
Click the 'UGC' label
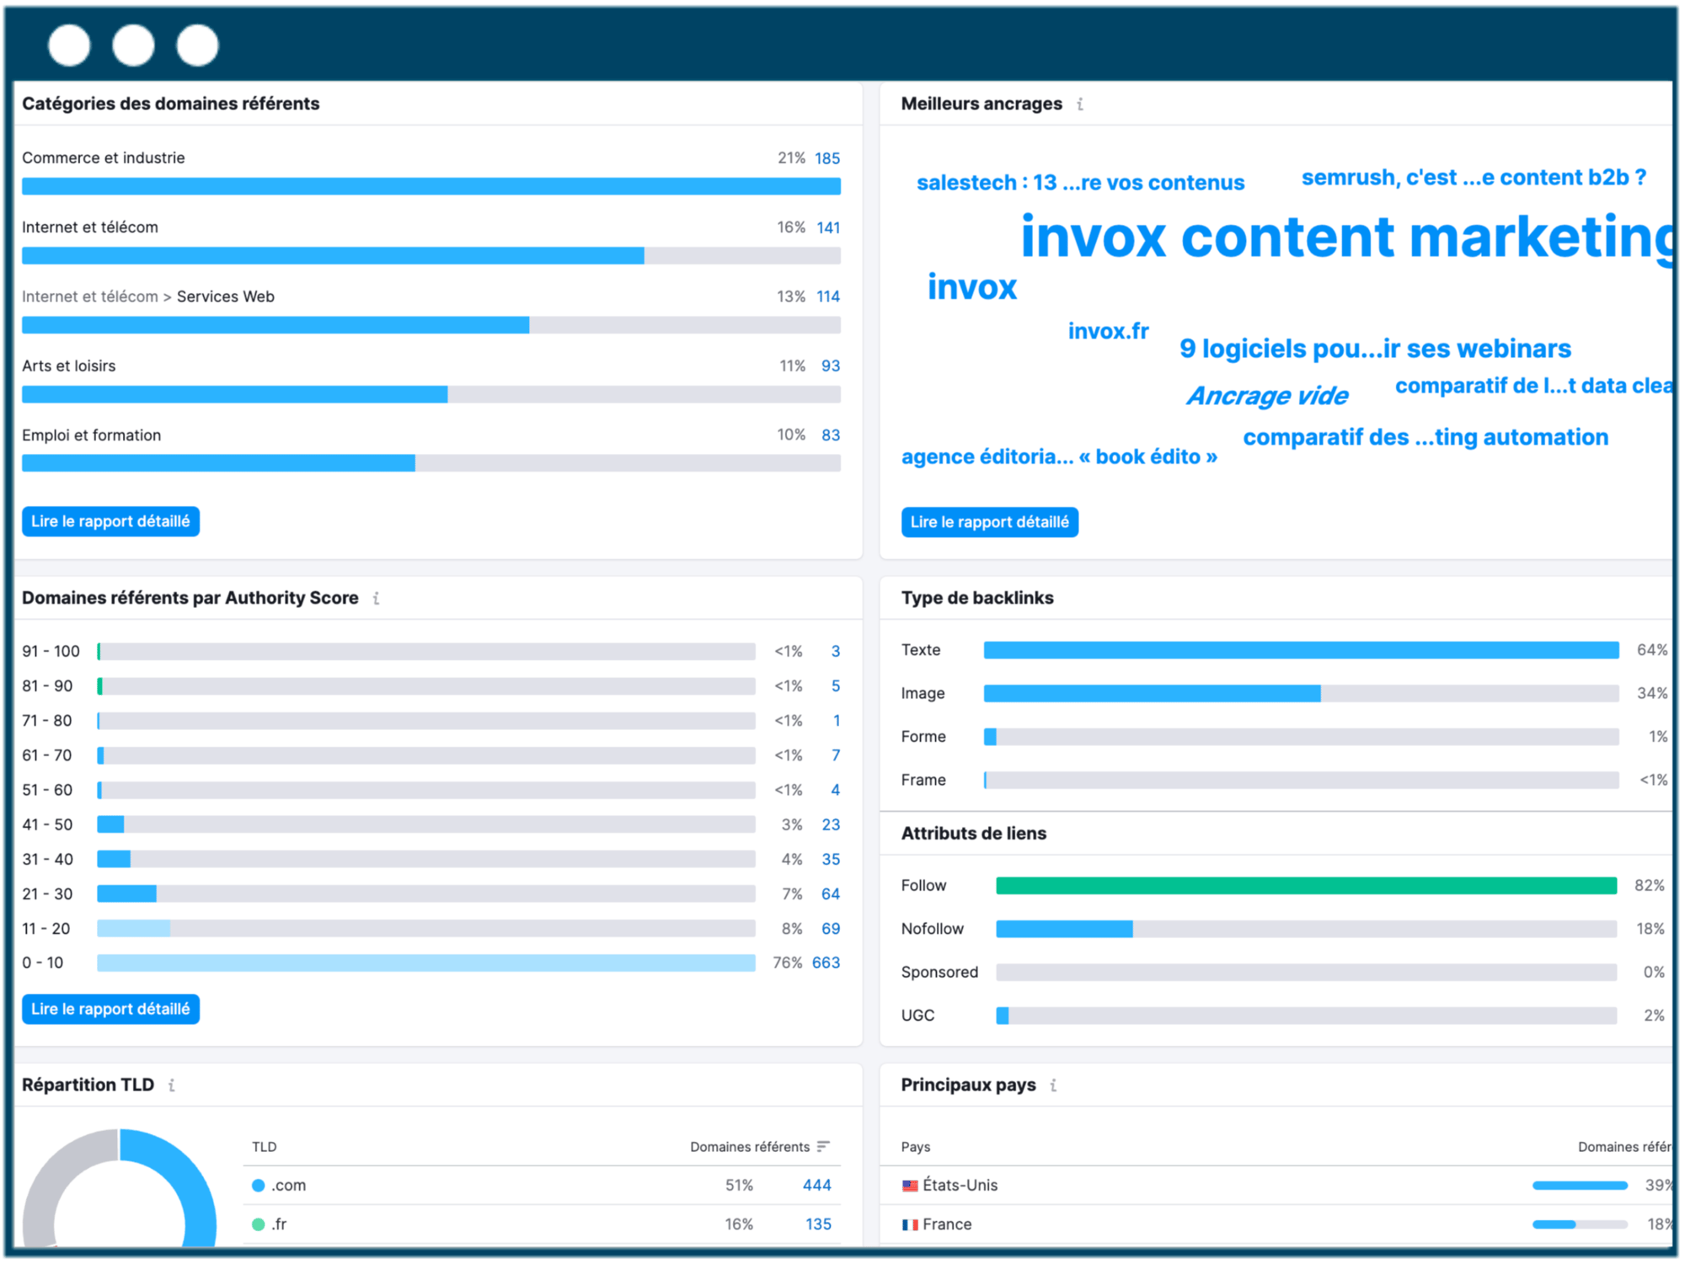tap(917, 1016)
